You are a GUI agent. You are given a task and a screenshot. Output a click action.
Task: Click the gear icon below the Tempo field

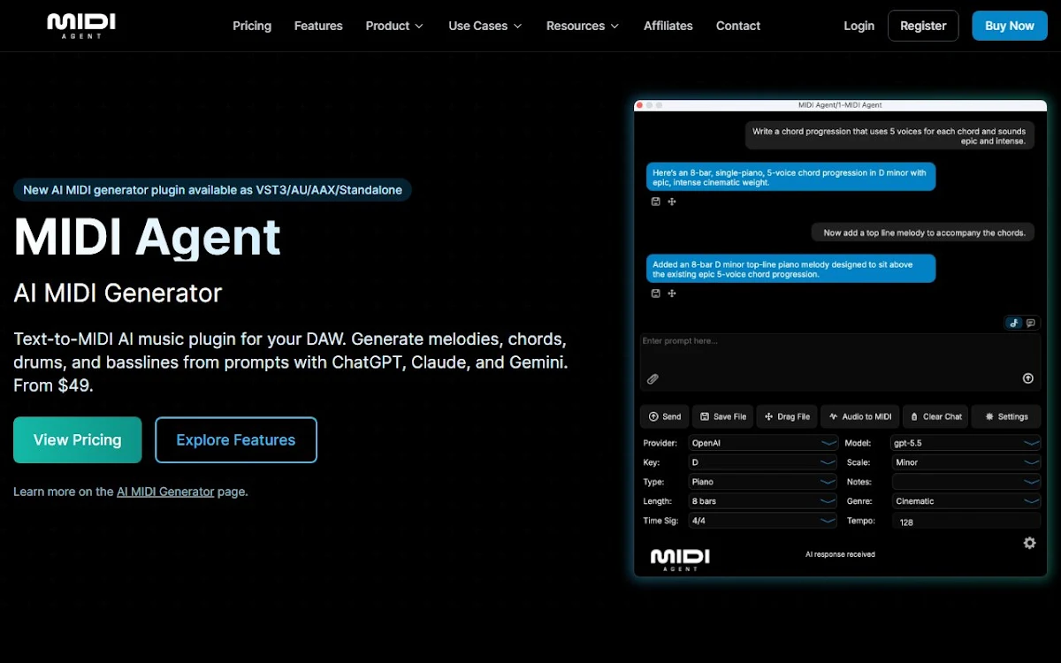click(1029, 543)
